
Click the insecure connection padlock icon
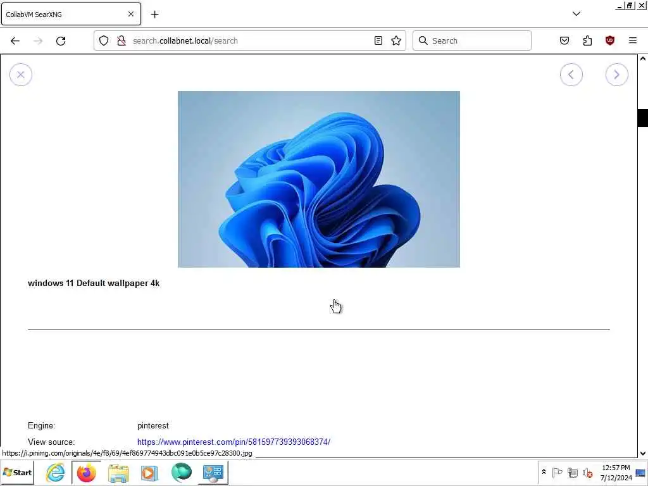[x=121, y=40]
